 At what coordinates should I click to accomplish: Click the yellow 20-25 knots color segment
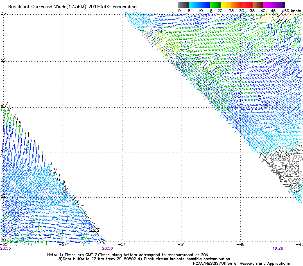[x=226, y=5]
